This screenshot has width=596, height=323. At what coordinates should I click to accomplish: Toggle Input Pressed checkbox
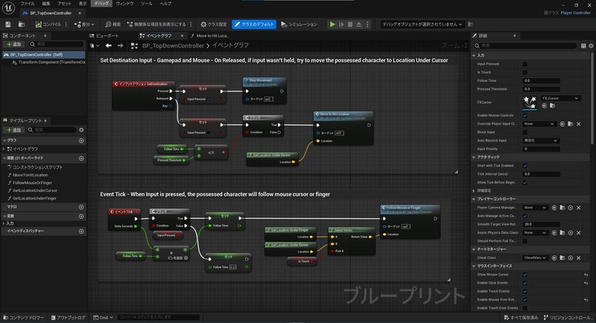tap(525, 64)
